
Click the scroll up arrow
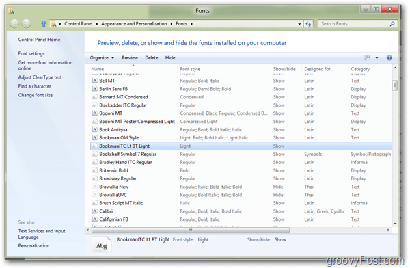395,68
